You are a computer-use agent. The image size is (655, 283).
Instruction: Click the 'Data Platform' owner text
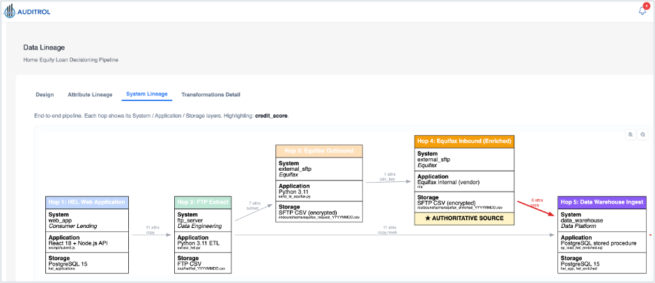pos(578,226)
